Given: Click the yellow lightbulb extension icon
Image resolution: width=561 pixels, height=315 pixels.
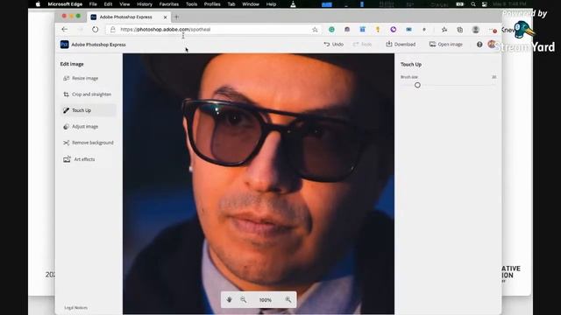Looking at the screenshot, I should click(378, 30).
